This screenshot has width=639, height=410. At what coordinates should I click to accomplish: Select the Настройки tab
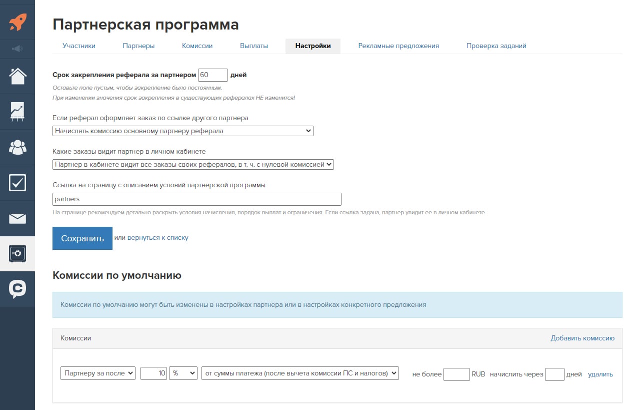(x=313, y=46)
